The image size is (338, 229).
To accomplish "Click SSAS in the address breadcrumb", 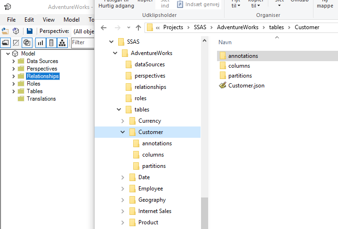I will (x=200, y=27).
